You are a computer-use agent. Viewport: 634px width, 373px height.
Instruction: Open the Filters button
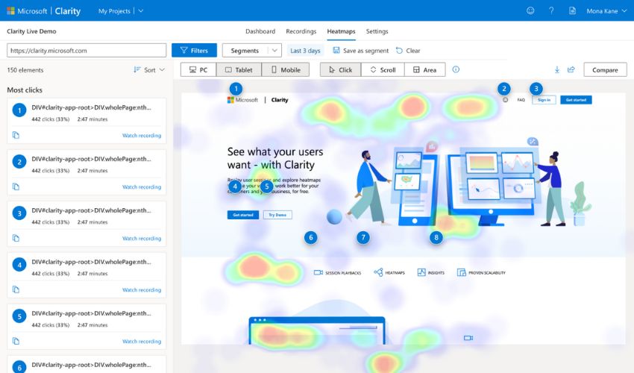tap(194, 51)
